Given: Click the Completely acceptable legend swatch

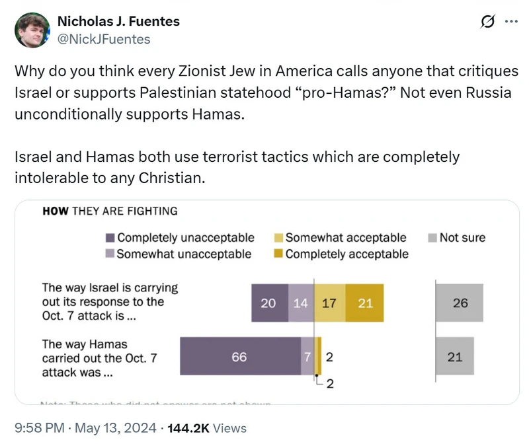Looking at the screenshot, I should point(279,254).
